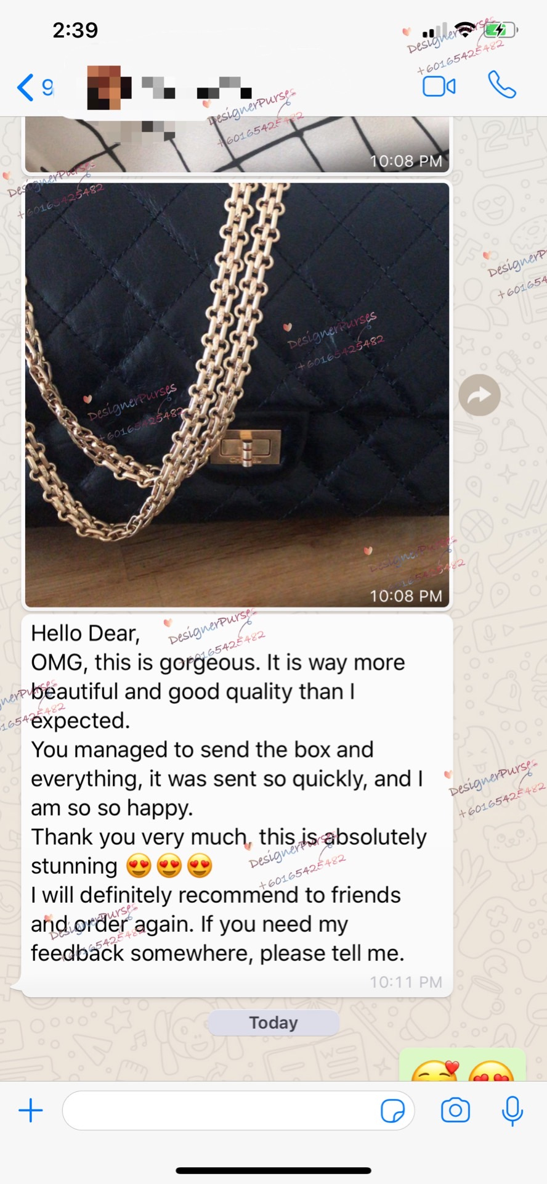Start a video call
The image size is (547, 1184).
tap(439, 86)
